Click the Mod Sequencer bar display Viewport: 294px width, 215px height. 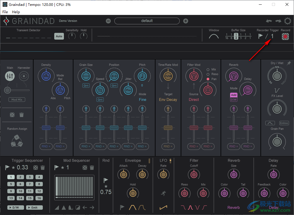coord(74,187)
